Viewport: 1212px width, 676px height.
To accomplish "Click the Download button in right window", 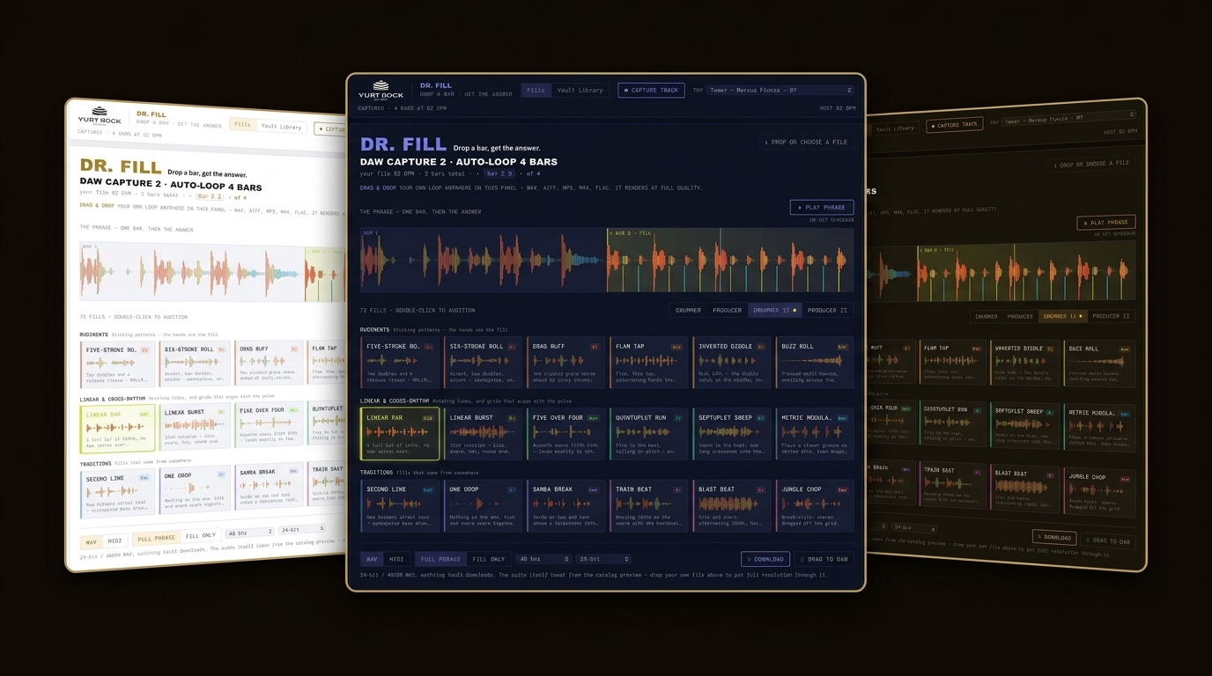I will (1054, 537).
